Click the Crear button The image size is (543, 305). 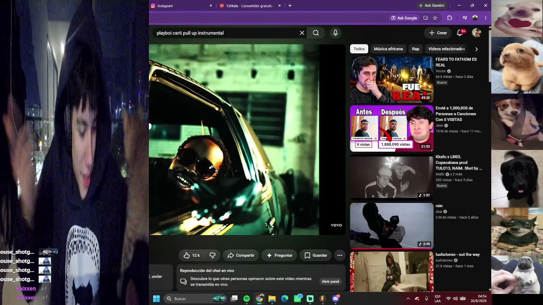pos(438,33)
